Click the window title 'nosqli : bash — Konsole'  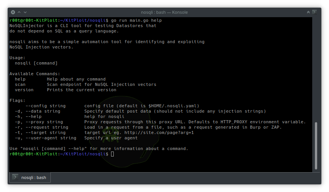click(164, 12)
